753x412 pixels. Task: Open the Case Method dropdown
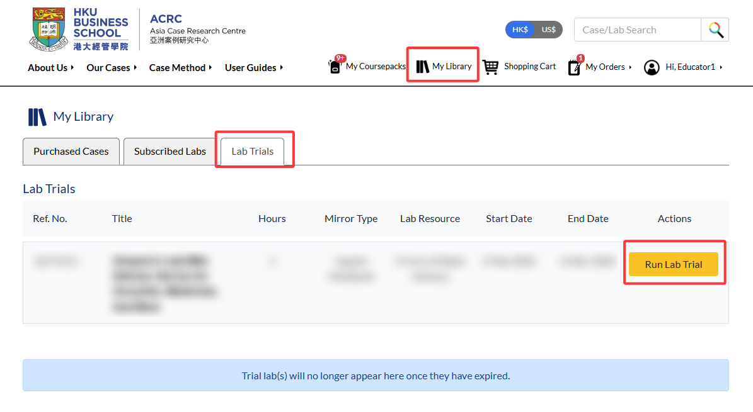pos(180,68)
